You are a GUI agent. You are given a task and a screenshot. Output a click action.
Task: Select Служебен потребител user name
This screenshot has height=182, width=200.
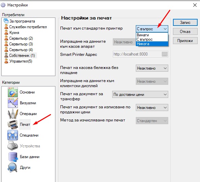tap(28, 27)
